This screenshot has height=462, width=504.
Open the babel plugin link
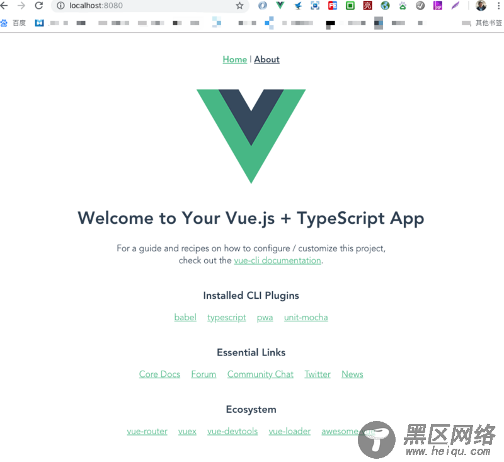tap(185, 317)
